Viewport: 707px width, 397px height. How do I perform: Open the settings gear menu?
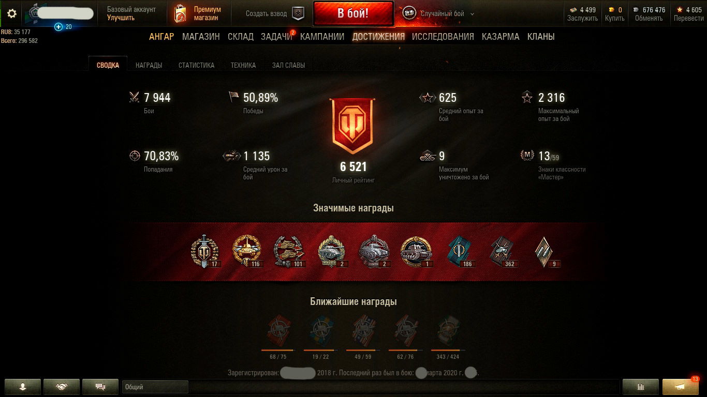tap(11, 13)
